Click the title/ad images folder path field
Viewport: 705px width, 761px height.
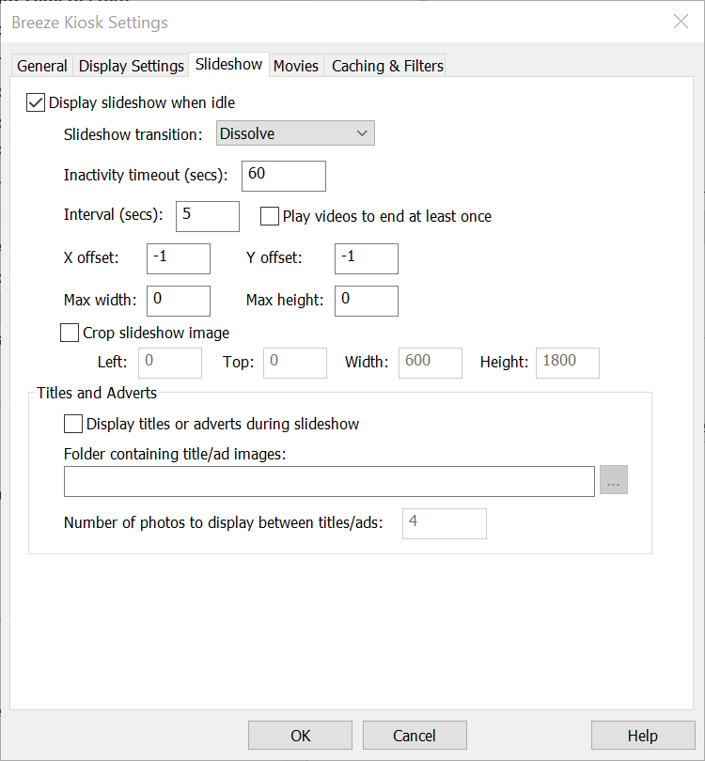click(x=329, y=481)
